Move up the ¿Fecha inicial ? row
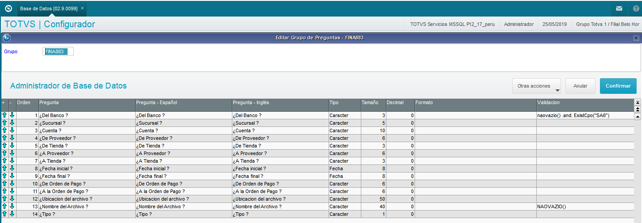This screenshot has width=642, height=223. tap(4, 168)
